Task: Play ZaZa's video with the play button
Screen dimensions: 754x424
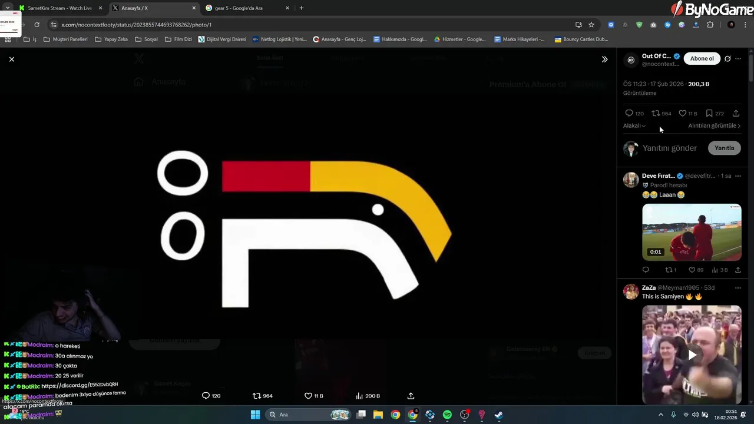Action: [x=692, y=355]
